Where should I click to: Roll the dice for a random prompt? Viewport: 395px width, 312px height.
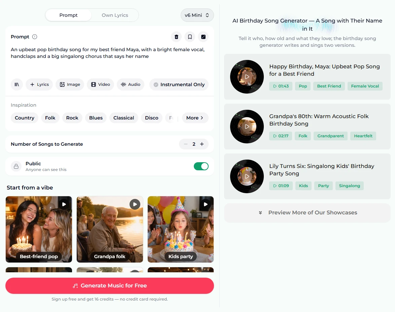[x=203, y=37]
